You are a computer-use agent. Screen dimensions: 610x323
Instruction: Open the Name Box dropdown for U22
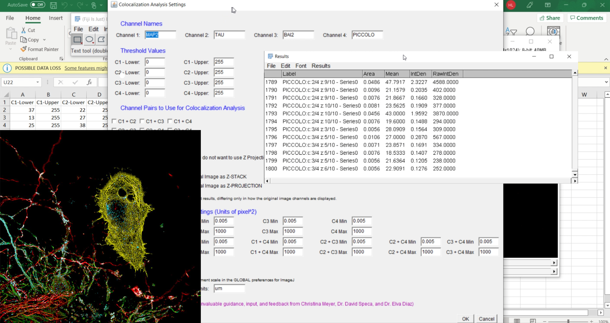pyautogui.click(x=38, y=82)
